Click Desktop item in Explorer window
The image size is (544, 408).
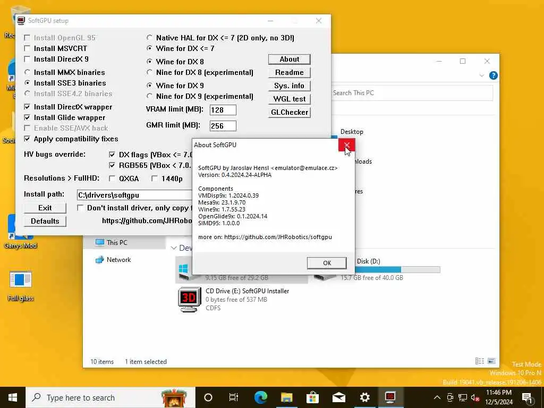click(352, 132)
